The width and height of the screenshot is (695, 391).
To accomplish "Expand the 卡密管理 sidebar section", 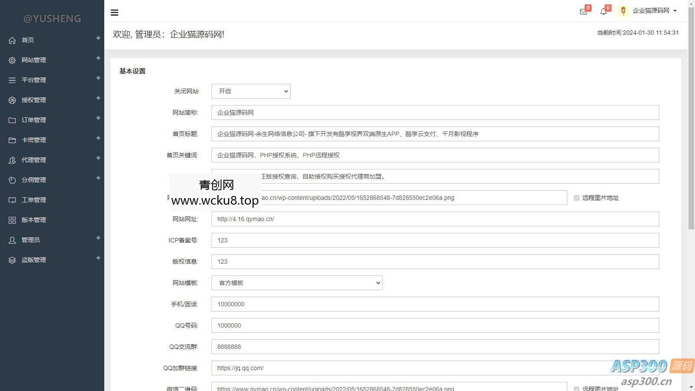I will click(33, 139).
